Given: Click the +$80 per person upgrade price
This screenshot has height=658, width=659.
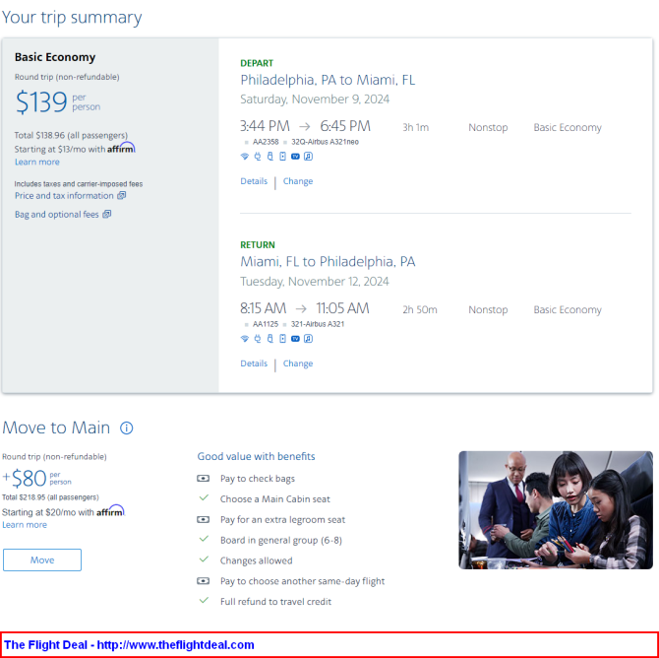Looking at the screenshot, I should [x=37, y=479].
